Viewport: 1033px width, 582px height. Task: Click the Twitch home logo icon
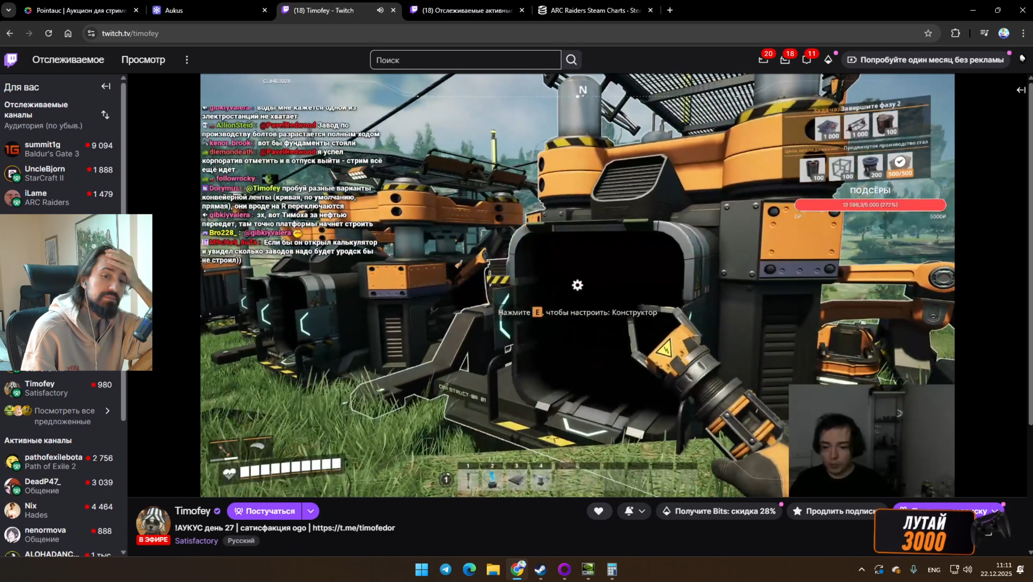point(11,60)
